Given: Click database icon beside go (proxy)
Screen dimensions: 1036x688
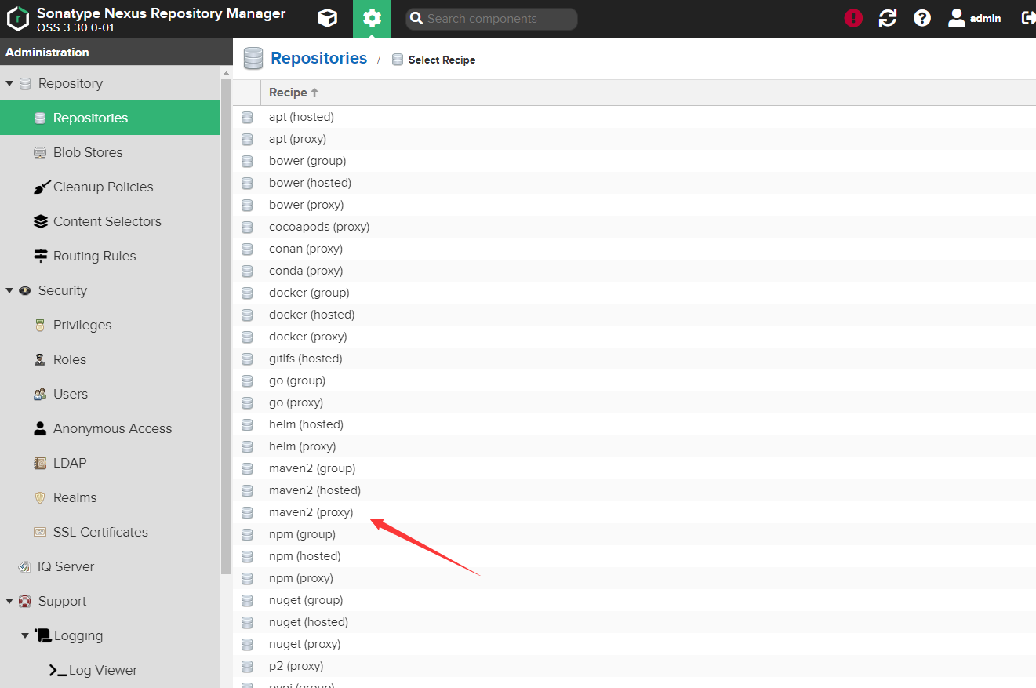Looking at the screenshot, I should [247, 402].
